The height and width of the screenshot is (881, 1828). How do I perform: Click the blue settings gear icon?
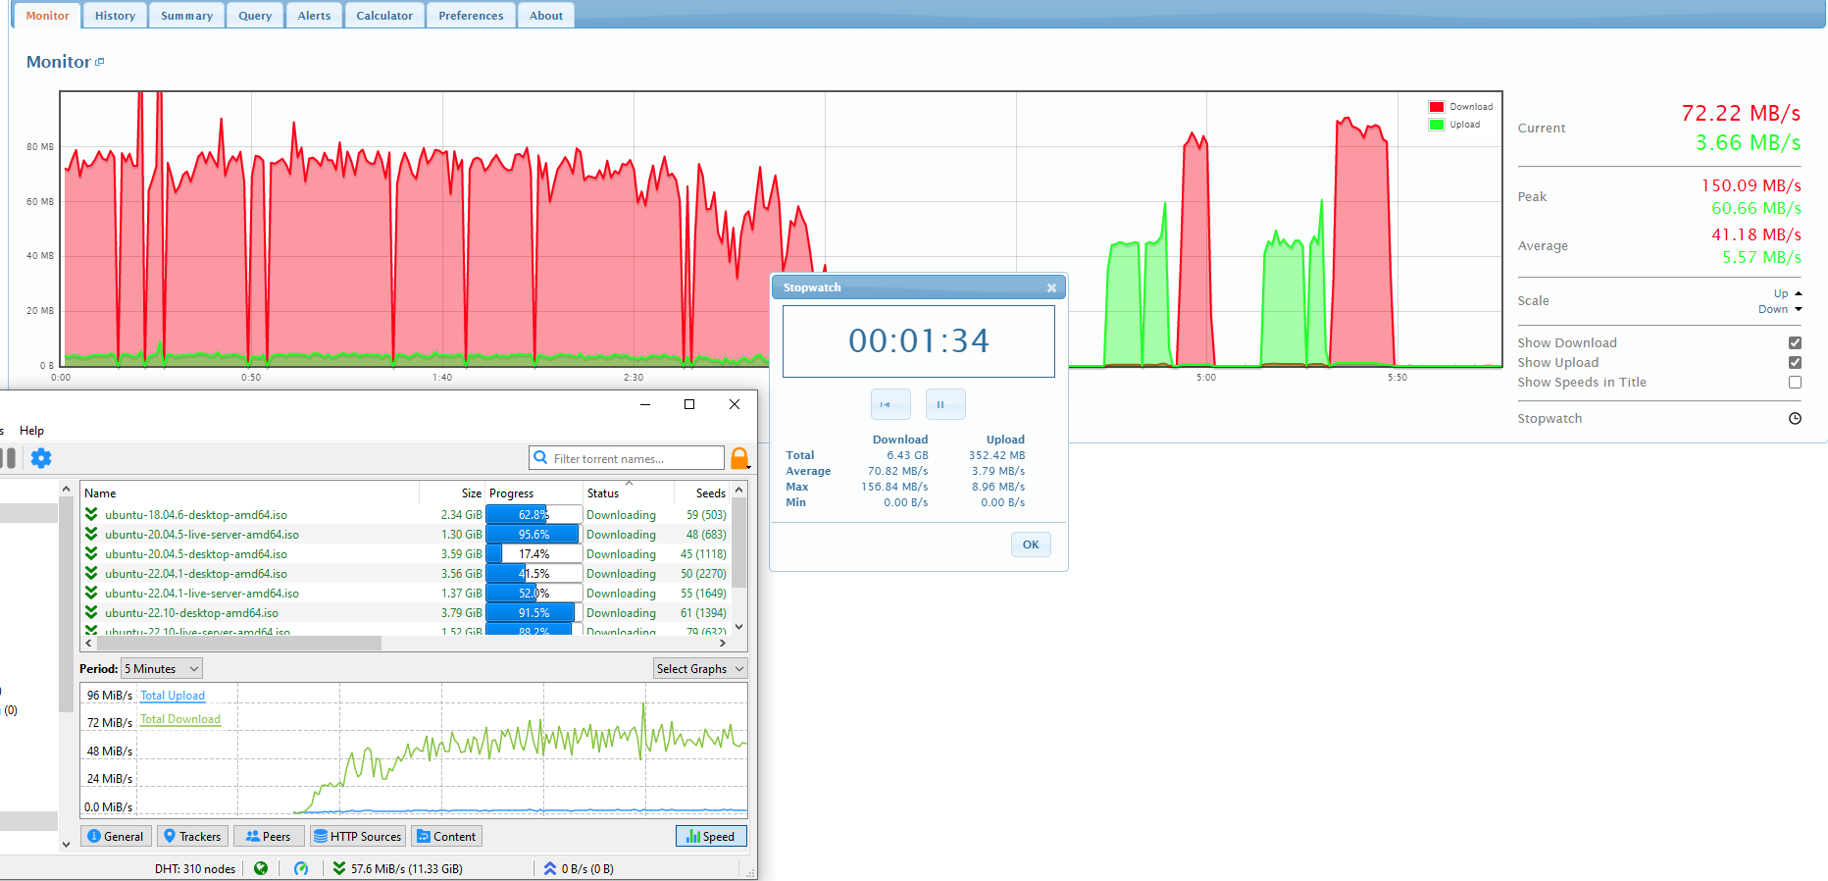click(41, 458)
